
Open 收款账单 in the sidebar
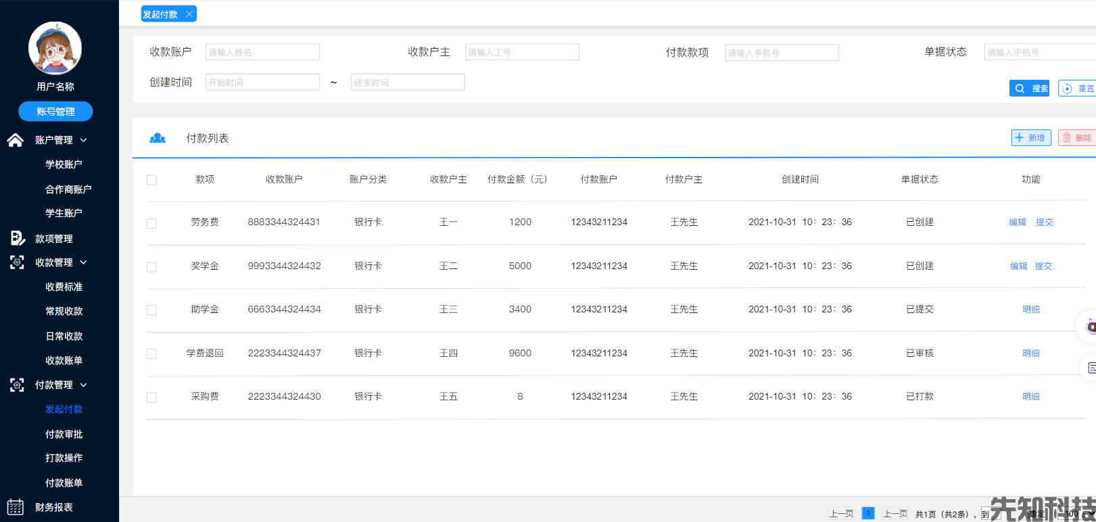[x=64, y=360]
